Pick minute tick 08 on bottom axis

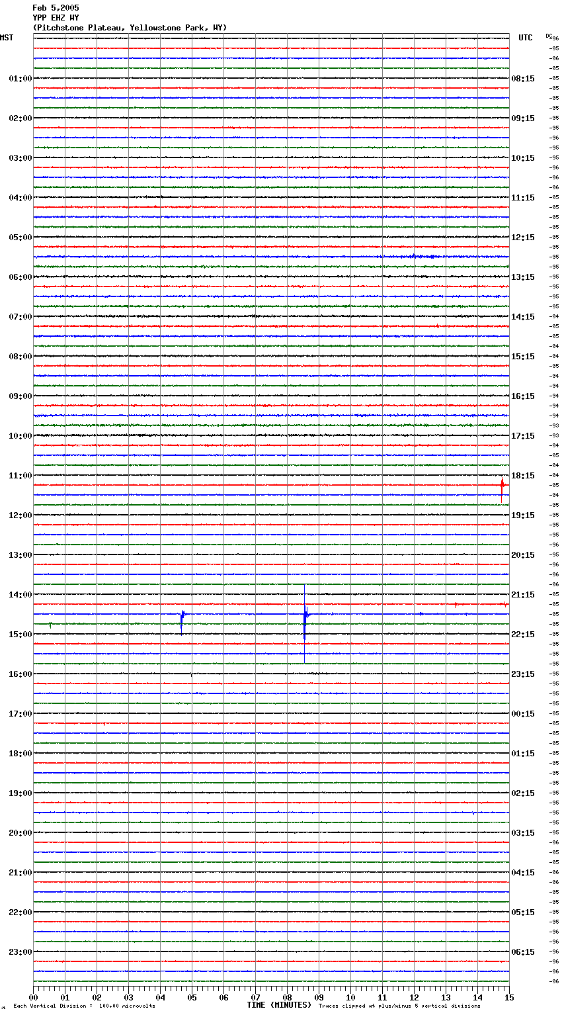287,997
